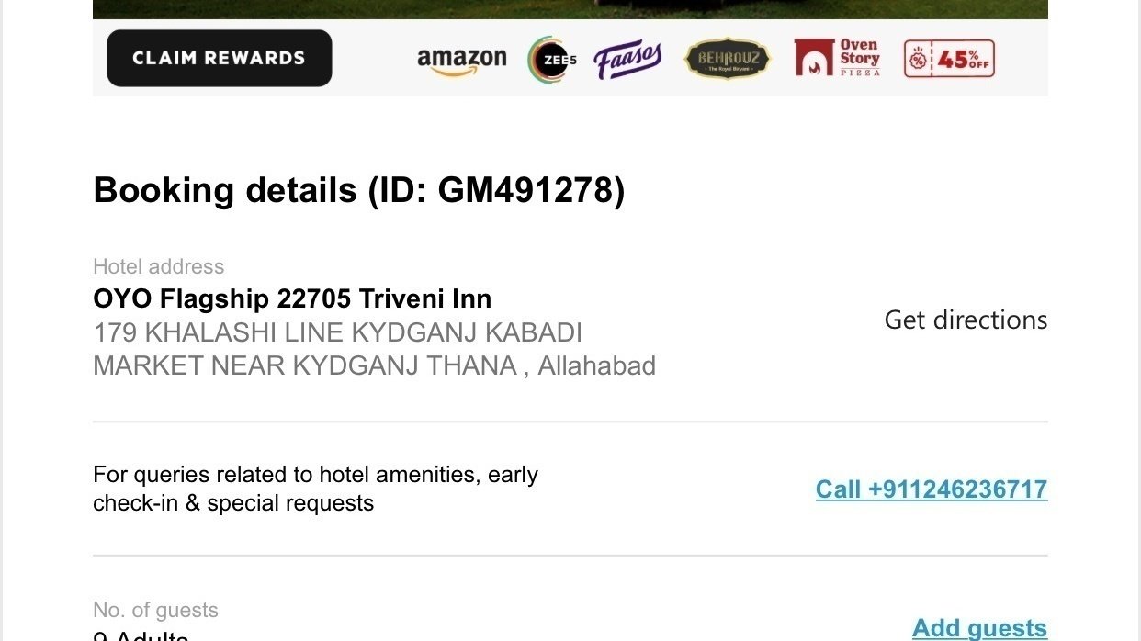
Task: Click the Behrouz Biryani badge icon
Action: coord(727,58)
